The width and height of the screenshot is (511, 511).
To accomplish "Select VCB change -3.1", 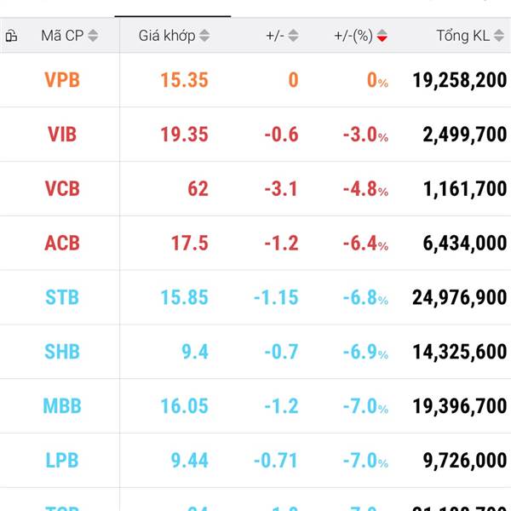I will pyautogui.click(x=282, y=189).
